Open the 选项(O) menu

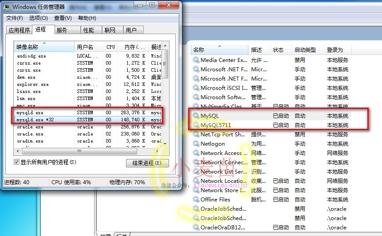[x=38, y=18]
